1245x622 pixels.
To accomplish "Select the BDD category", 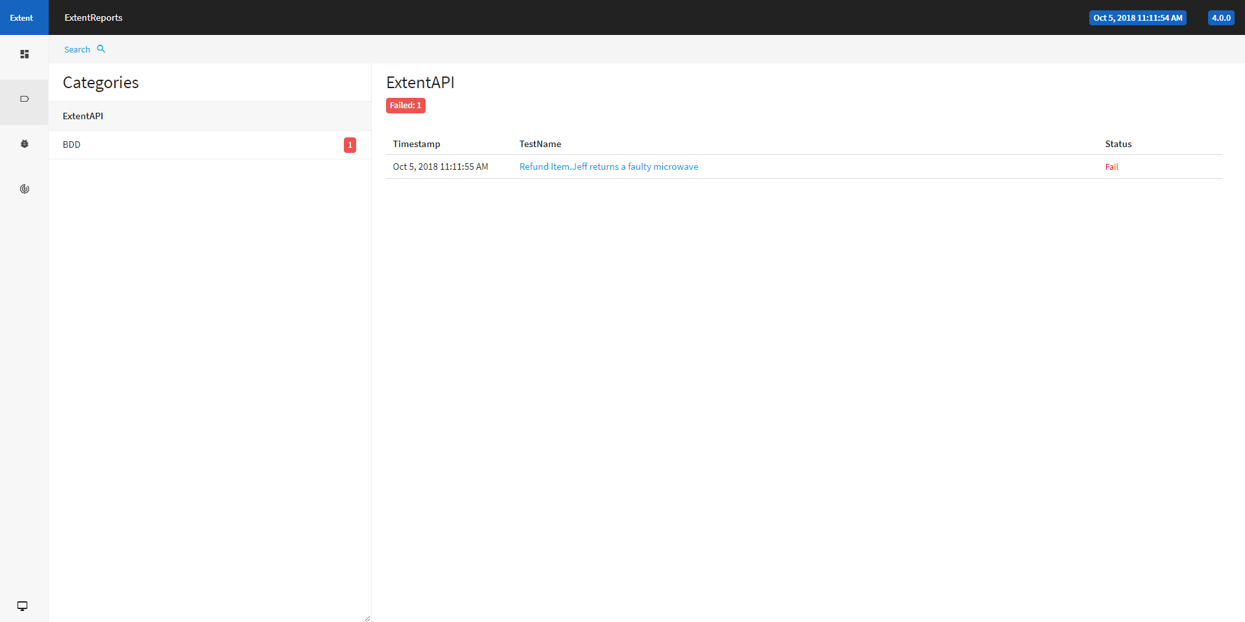I will [71, 144].
